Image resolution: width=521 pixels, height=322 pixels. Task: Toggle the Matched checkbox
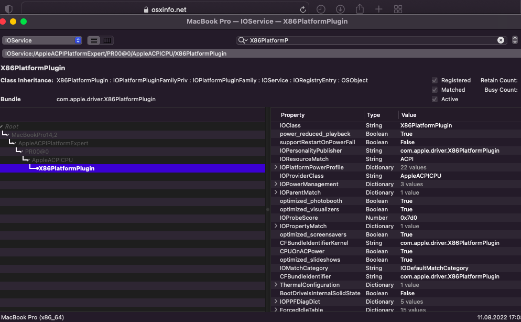(435, 90)
